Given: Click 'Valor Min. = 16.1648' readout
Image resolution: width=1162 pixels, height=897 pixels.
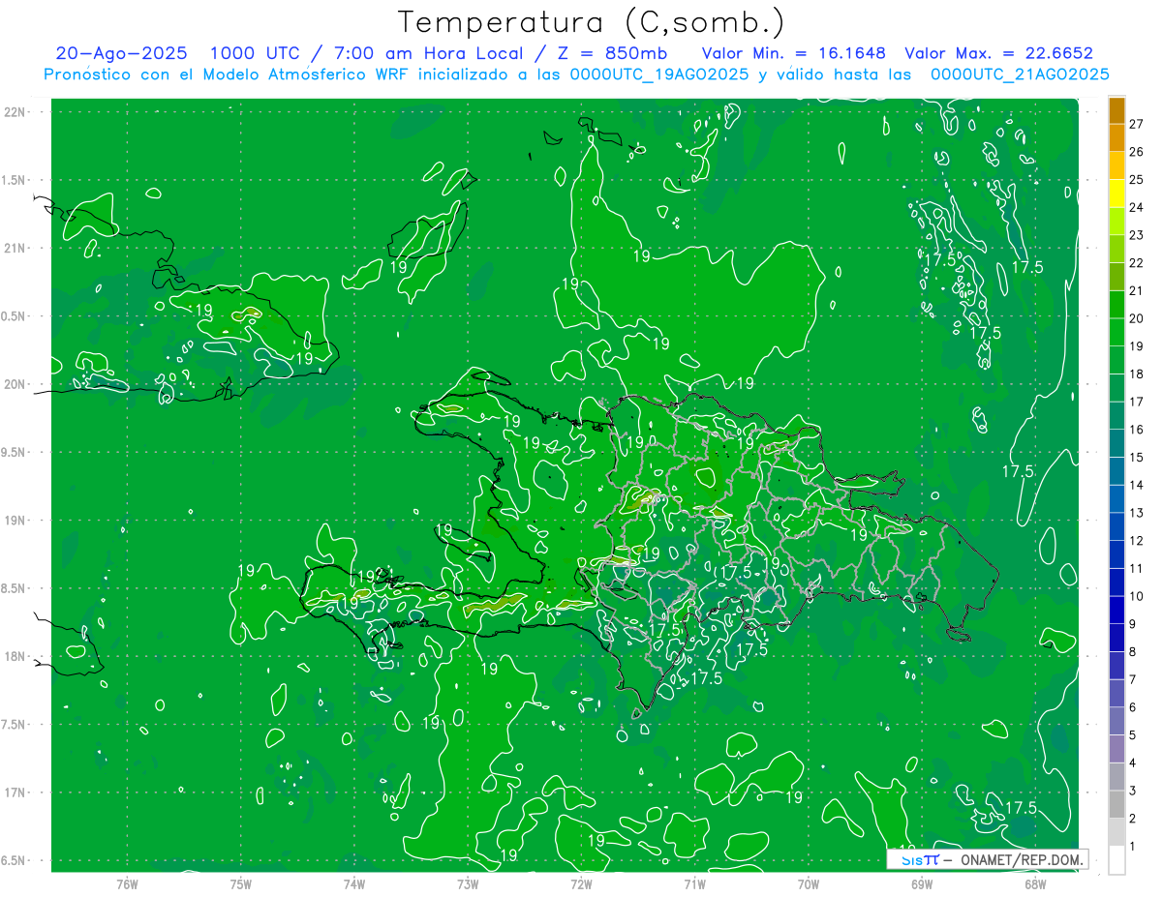Looking at the screenshot, I should [794, 53].
